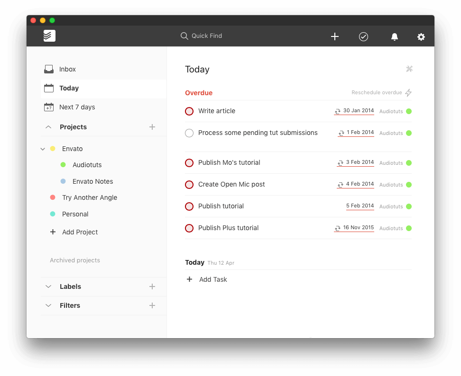Mark Publish Plus tutorial task complete
Image resolution: width=461 pixels, height=376 pixels.
189,228
